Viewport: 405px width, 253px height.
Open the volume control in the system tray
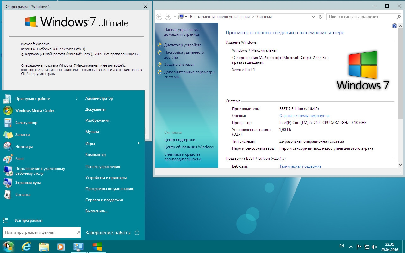[x=375, y=246]
